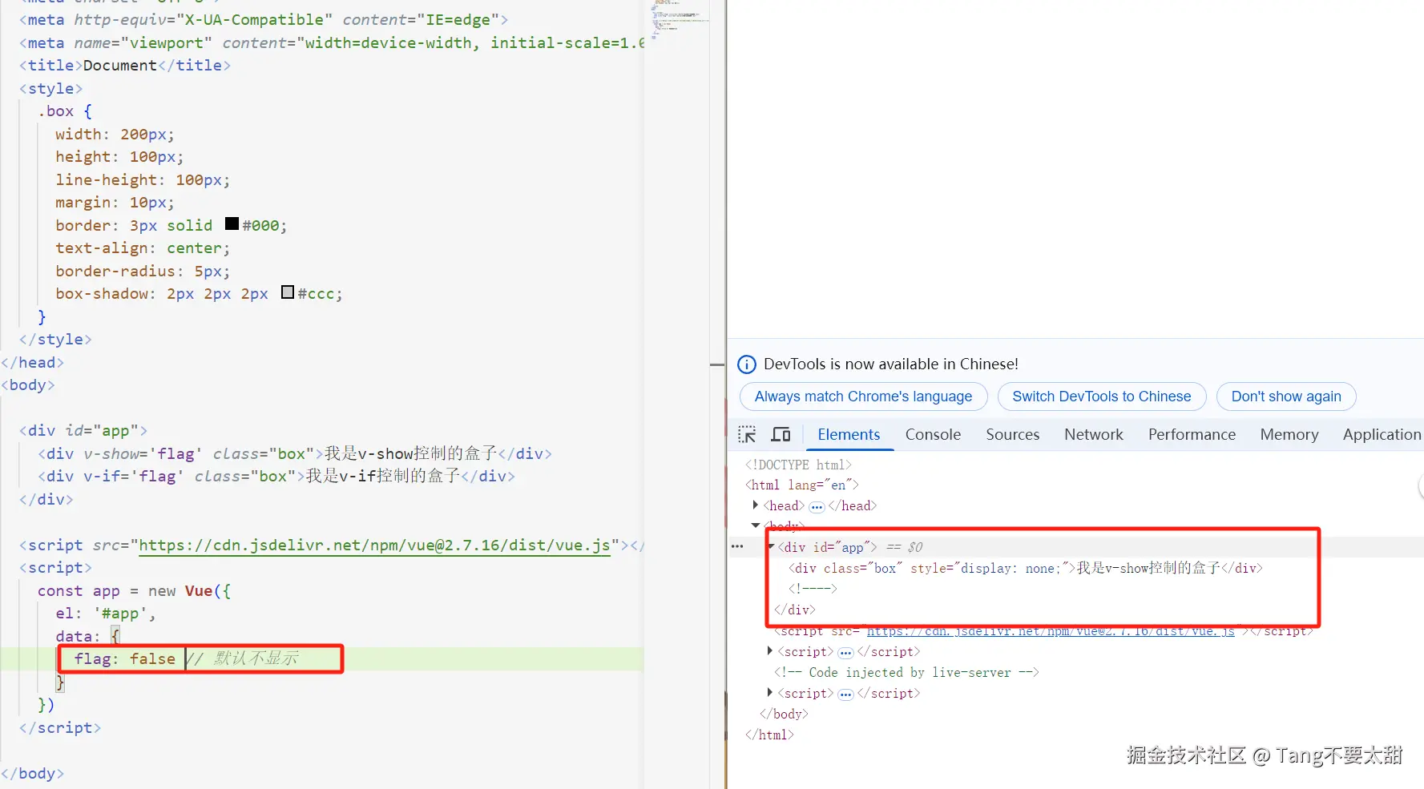The width and height of the screenshot is (1424, 789).
Task: Open the Memory tab
Action: (x=1289, y=434)
